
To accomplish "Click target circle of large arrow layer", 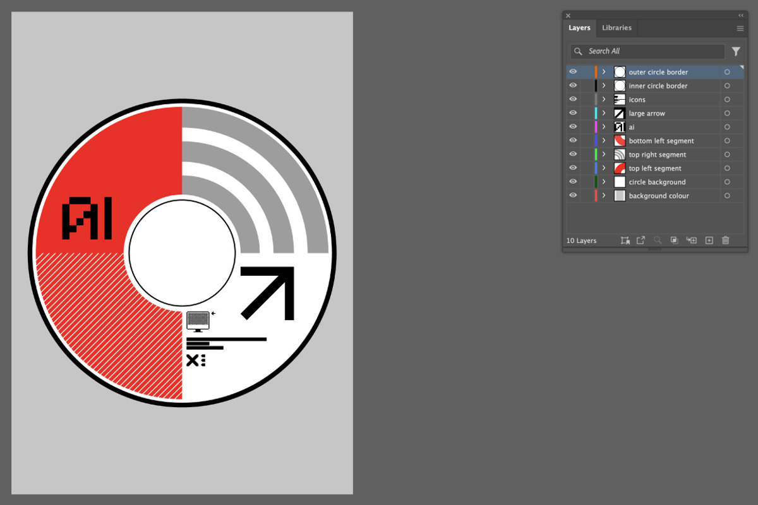I will click(727, 113).
